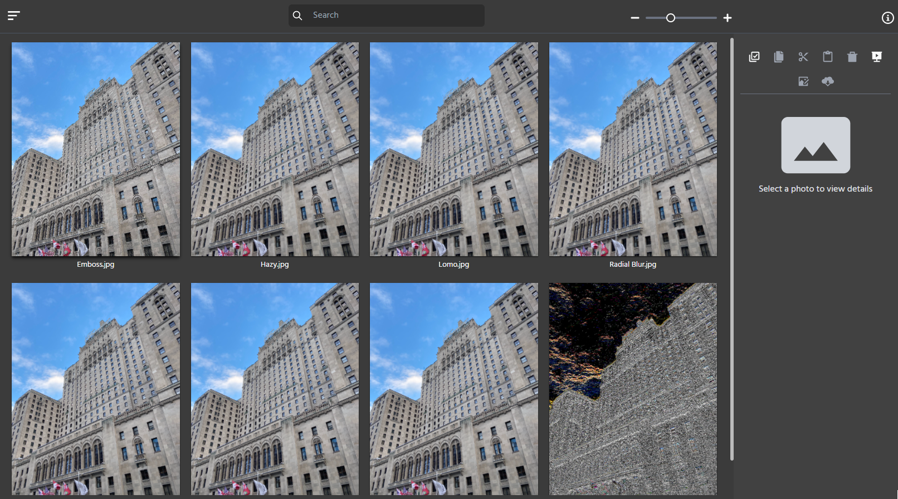Screen dimensions: 898x499
Task: Click the placeholder photo image icon
Action: 816,145
